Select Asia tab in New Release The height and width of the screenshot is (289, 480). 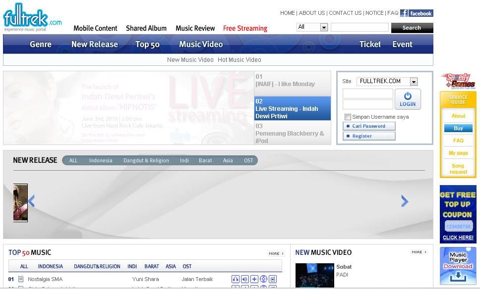click(228, 161)
